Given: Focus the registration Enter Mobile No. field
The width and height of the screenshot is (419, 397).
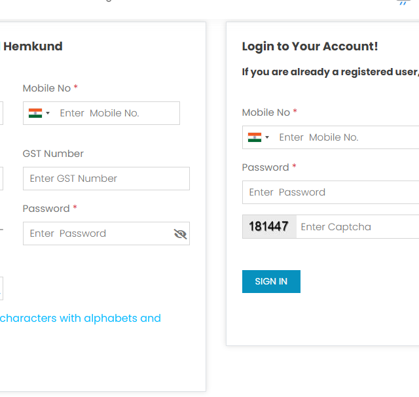Looking at the screenshot, I should pyautogui.click(x=115, y=113).
